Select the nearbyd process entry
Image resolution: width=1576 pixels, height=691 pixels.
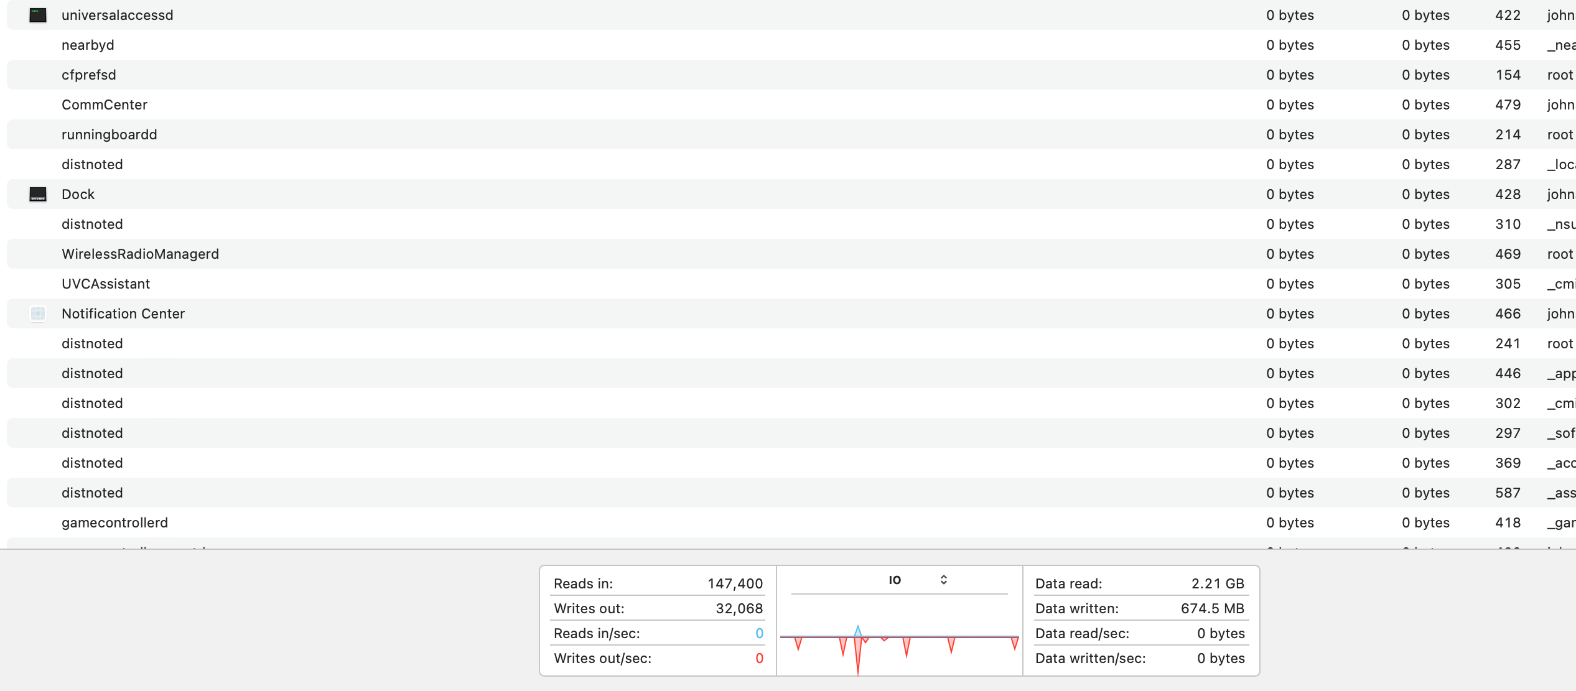tap(88, 45)
